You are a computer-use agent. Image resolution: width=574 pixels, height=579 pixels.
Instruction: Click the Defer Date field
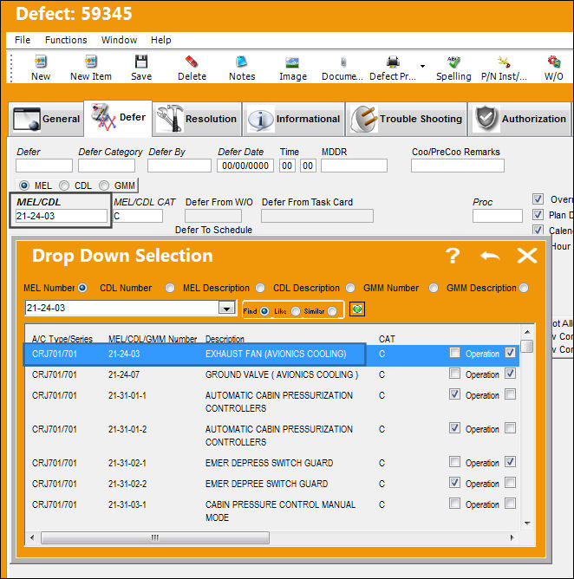pos(245,166)
